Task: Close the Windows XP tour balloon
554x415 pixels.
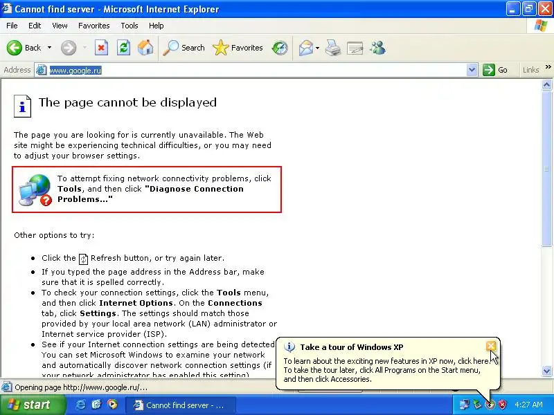Action: [x=491, y=347]
